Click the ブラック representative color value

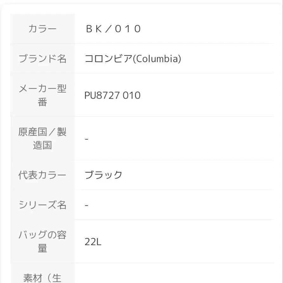[103, 175]
